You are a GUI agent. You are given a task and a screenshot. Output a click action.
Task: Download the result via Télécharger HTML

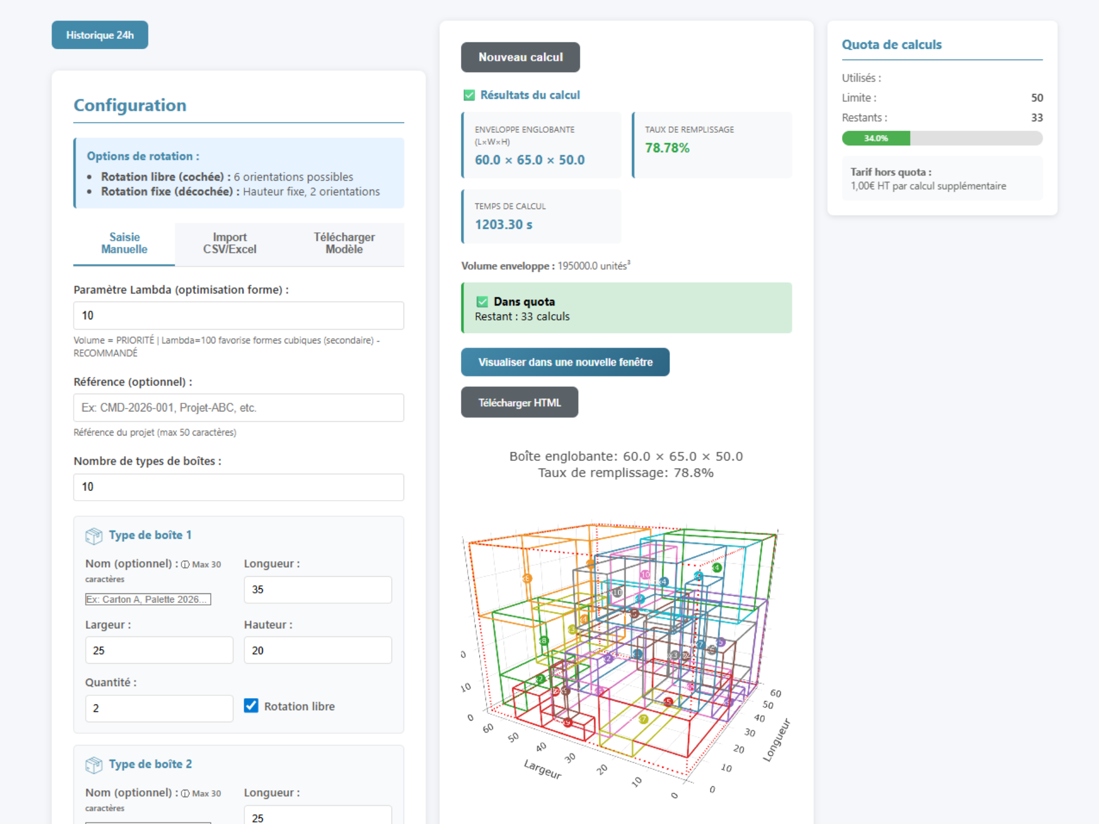click(519, 402)
